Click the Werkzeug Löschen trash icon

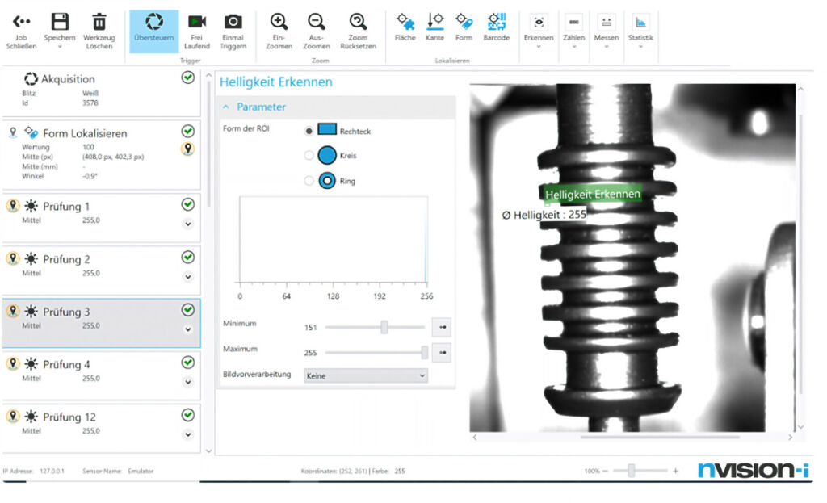[x=99, y=22]
